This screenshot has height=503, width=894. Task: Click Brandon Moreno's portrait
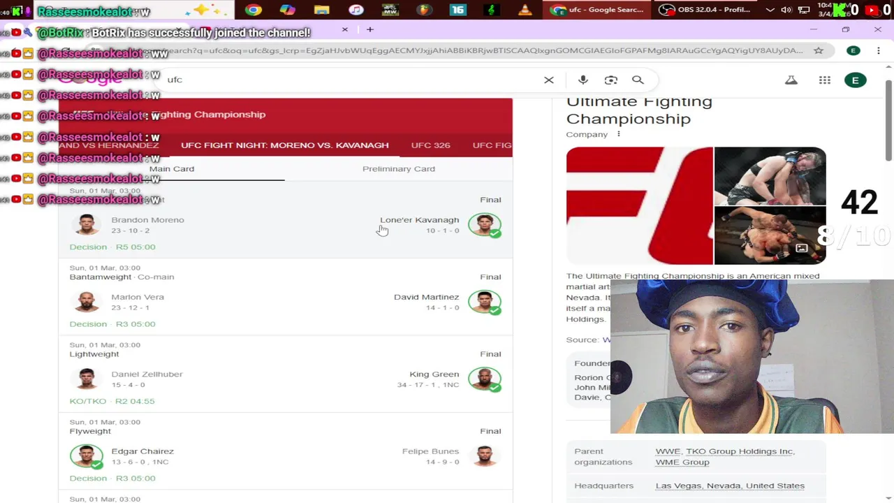tap(87, 225)
